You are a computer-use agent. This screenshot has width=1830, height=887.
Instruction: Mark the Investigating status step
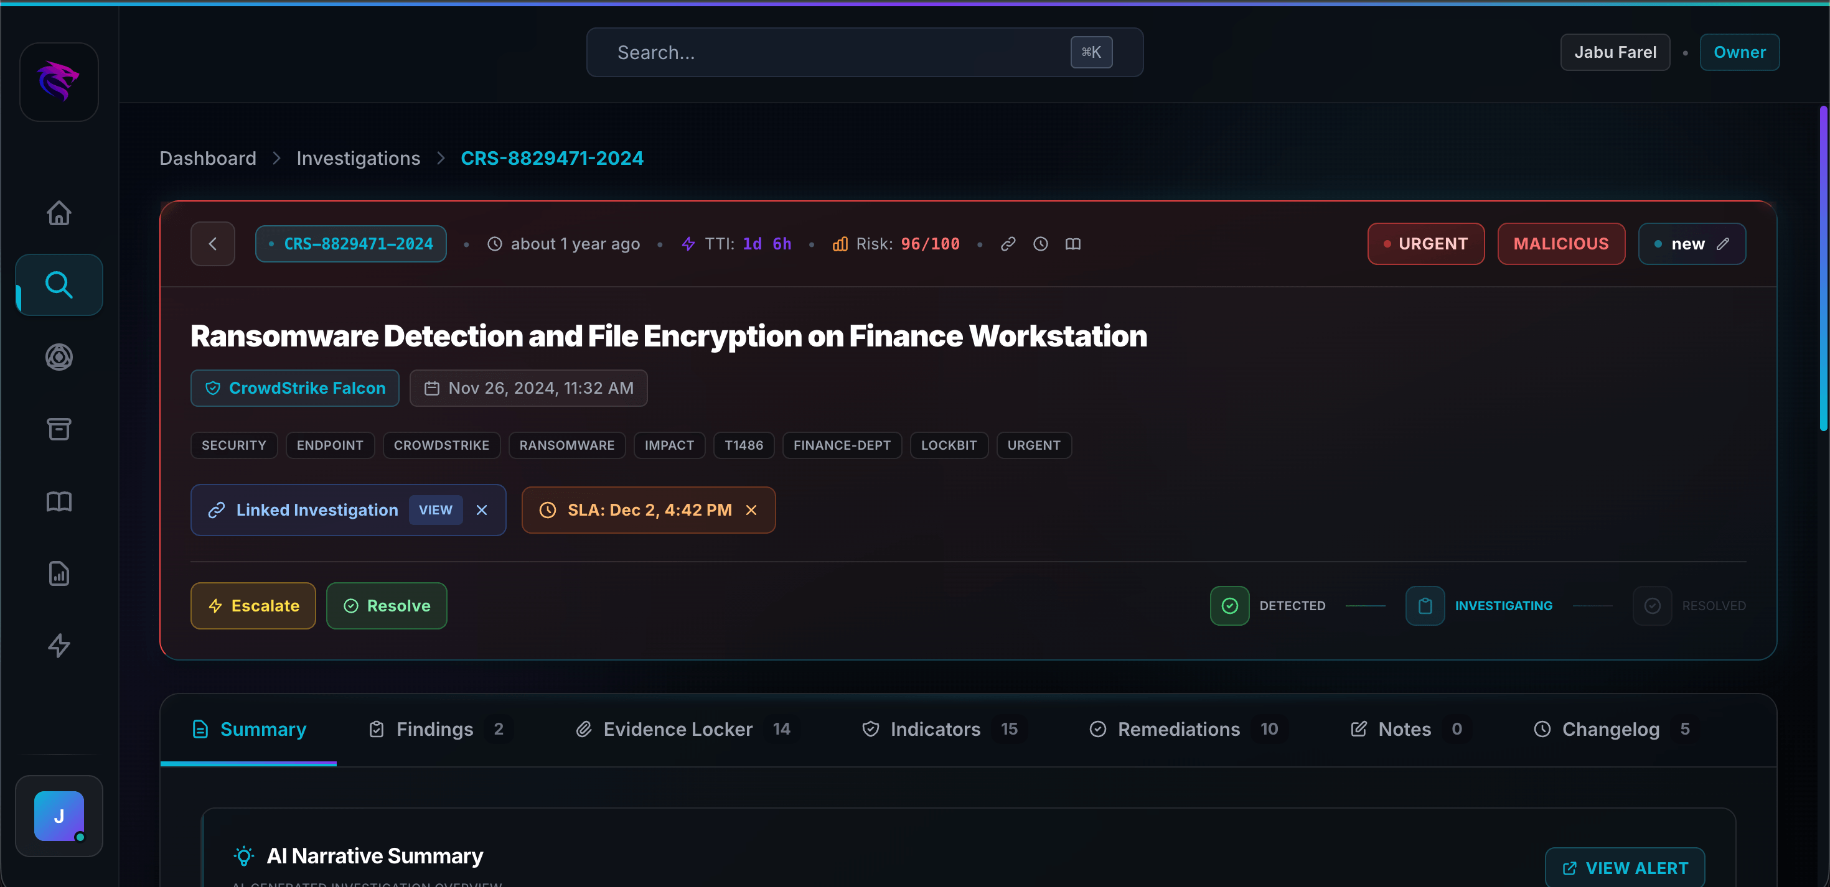(x=1425, y=605)
